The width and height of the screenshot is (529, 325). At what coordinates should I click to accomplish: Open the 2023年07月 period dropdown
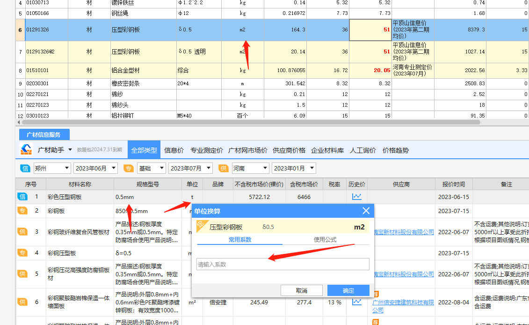[191, 168]
